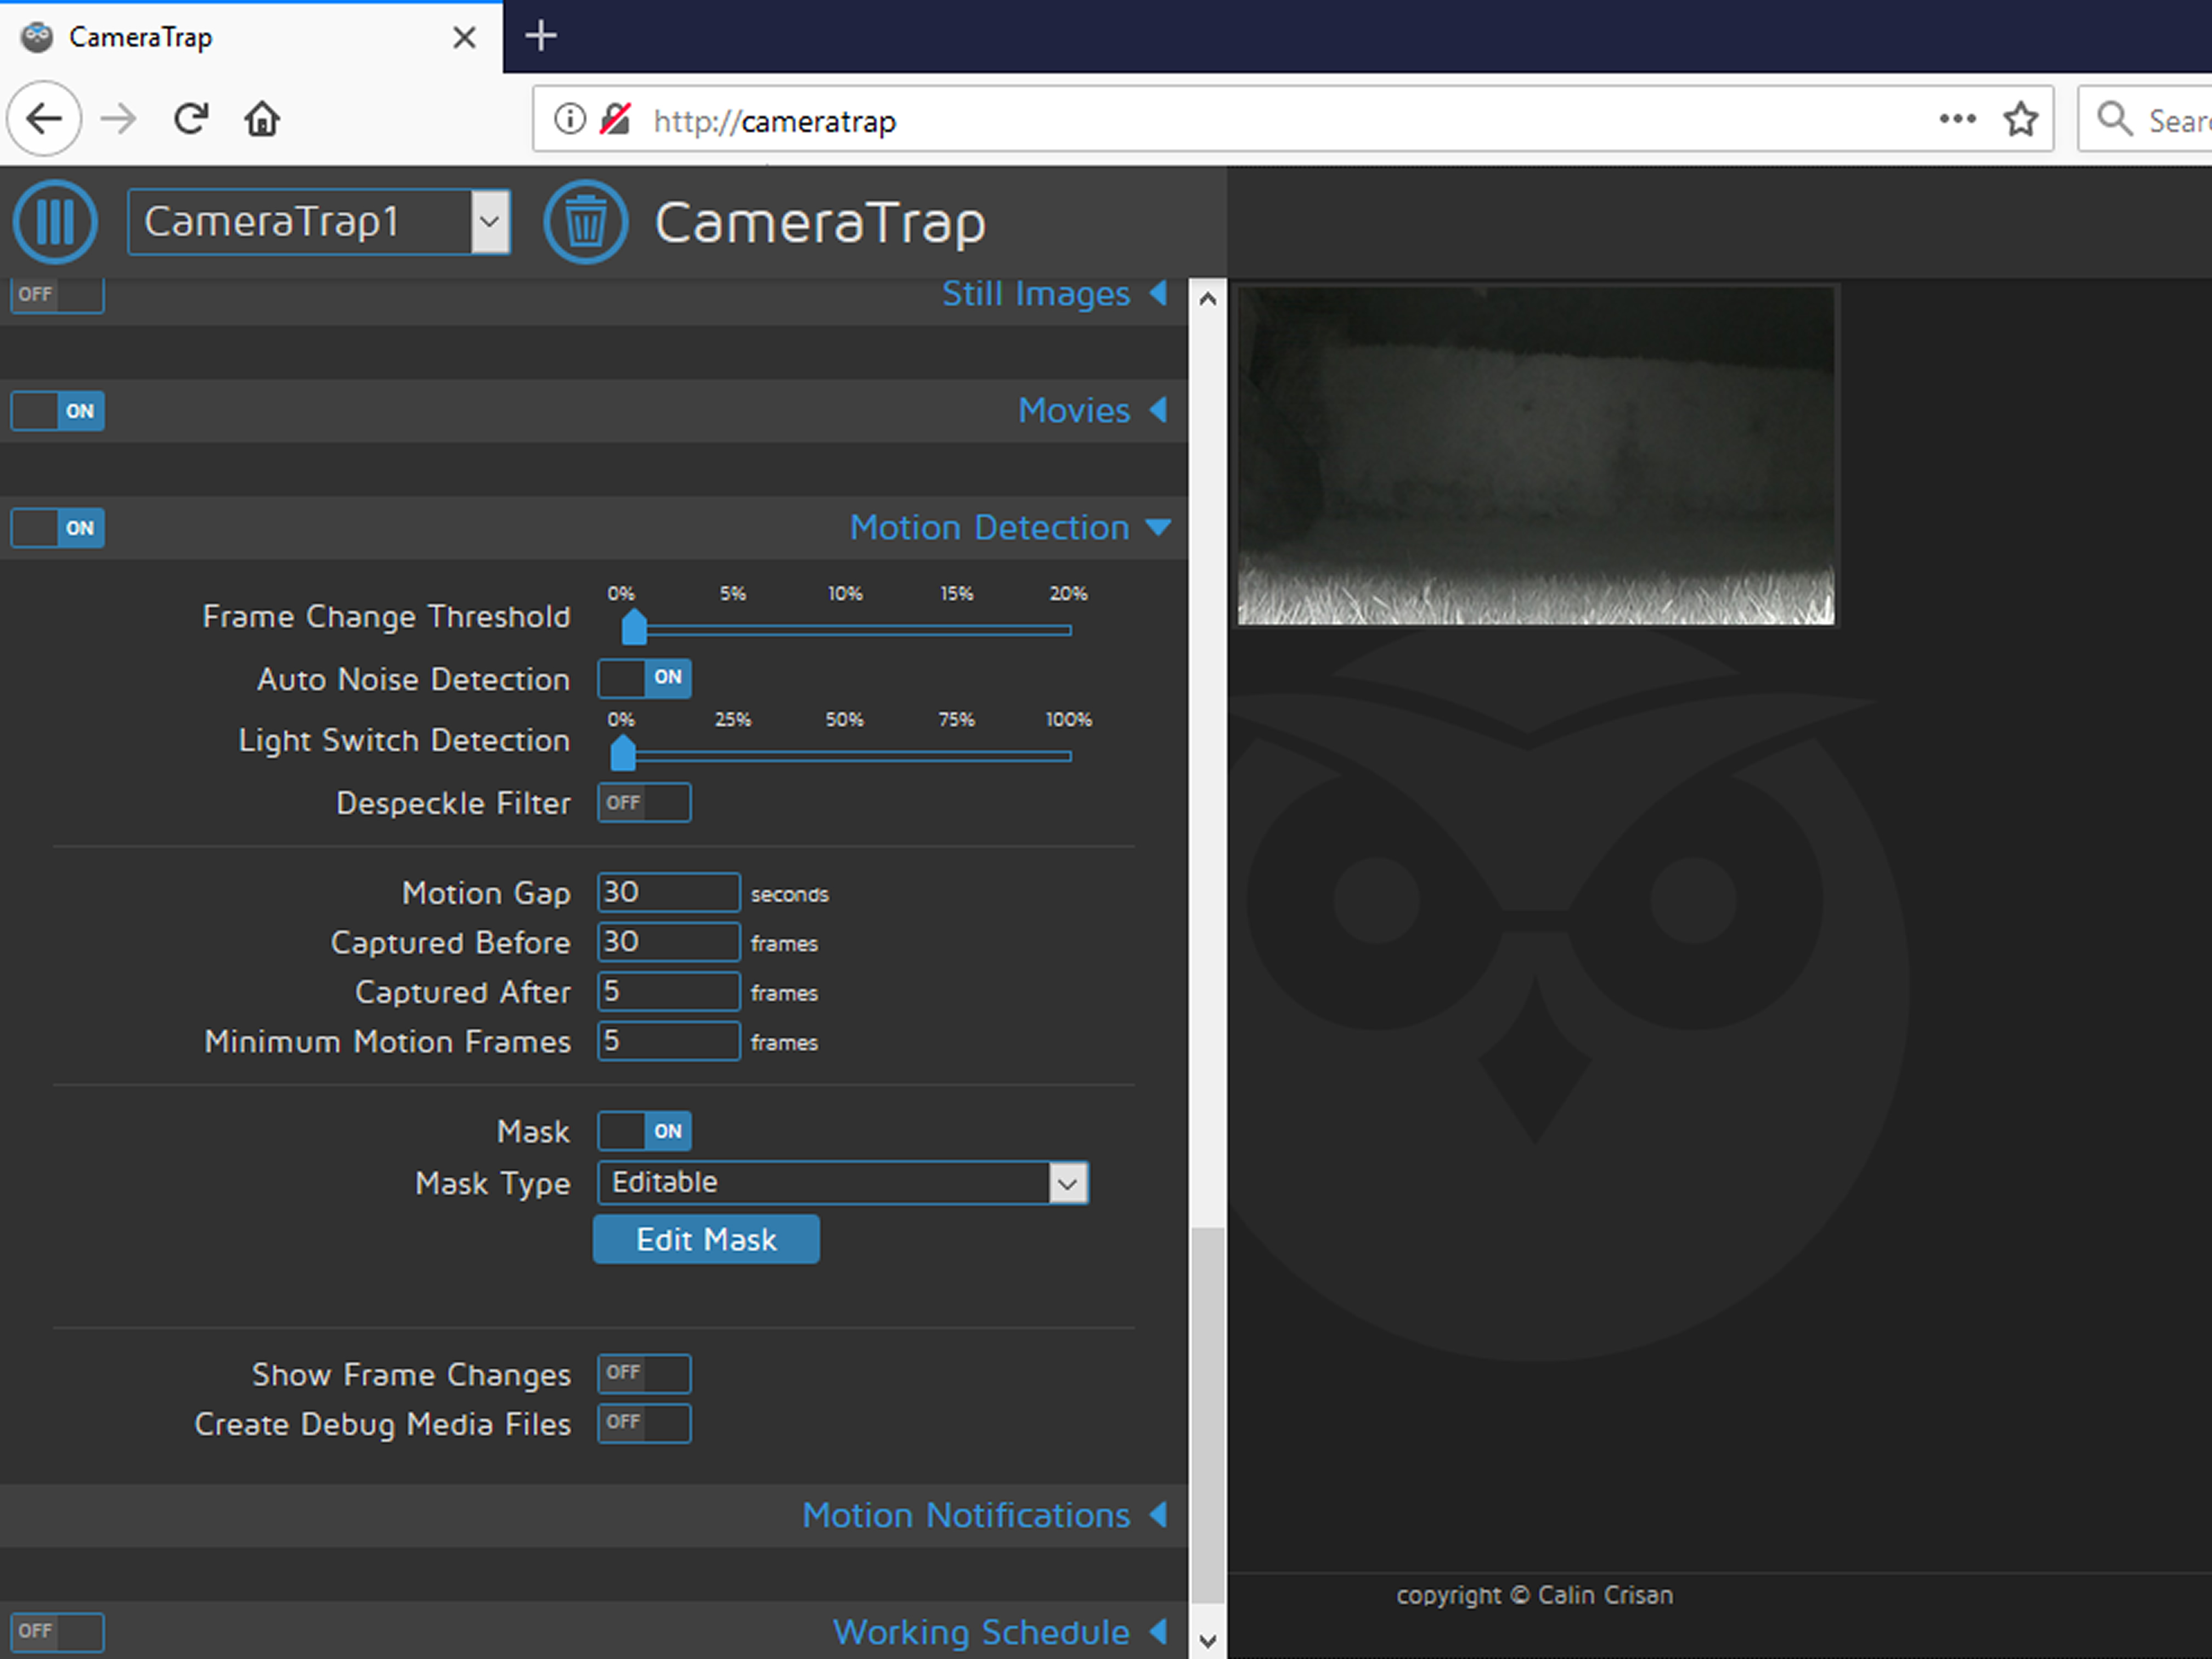Viewport: 2212px width, 1659px height.
Task: Bookmark page with star icon
Action: tap(2021, 119)
